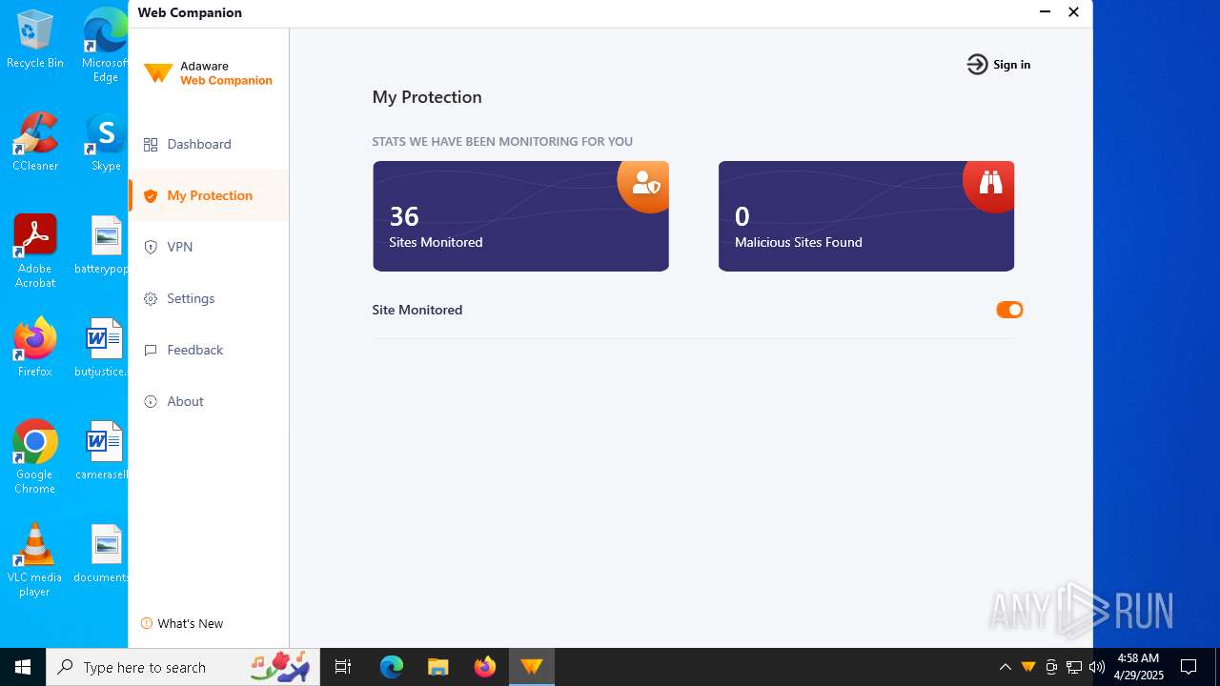This screenshot has height=686, width=1220.
Task: Click the Sign in arrow icon
Action: click(x=977, y=64)
